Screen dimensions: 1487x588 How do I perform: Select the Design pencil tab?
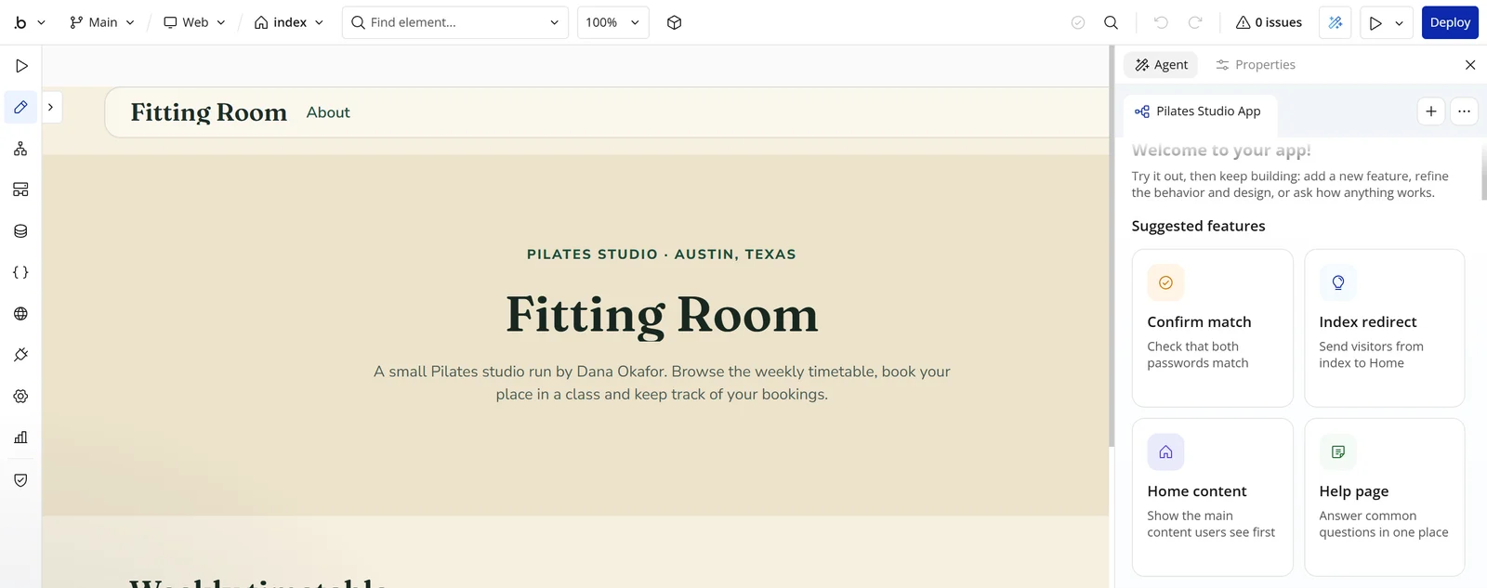pyautogui.click(x=20, y=108)
